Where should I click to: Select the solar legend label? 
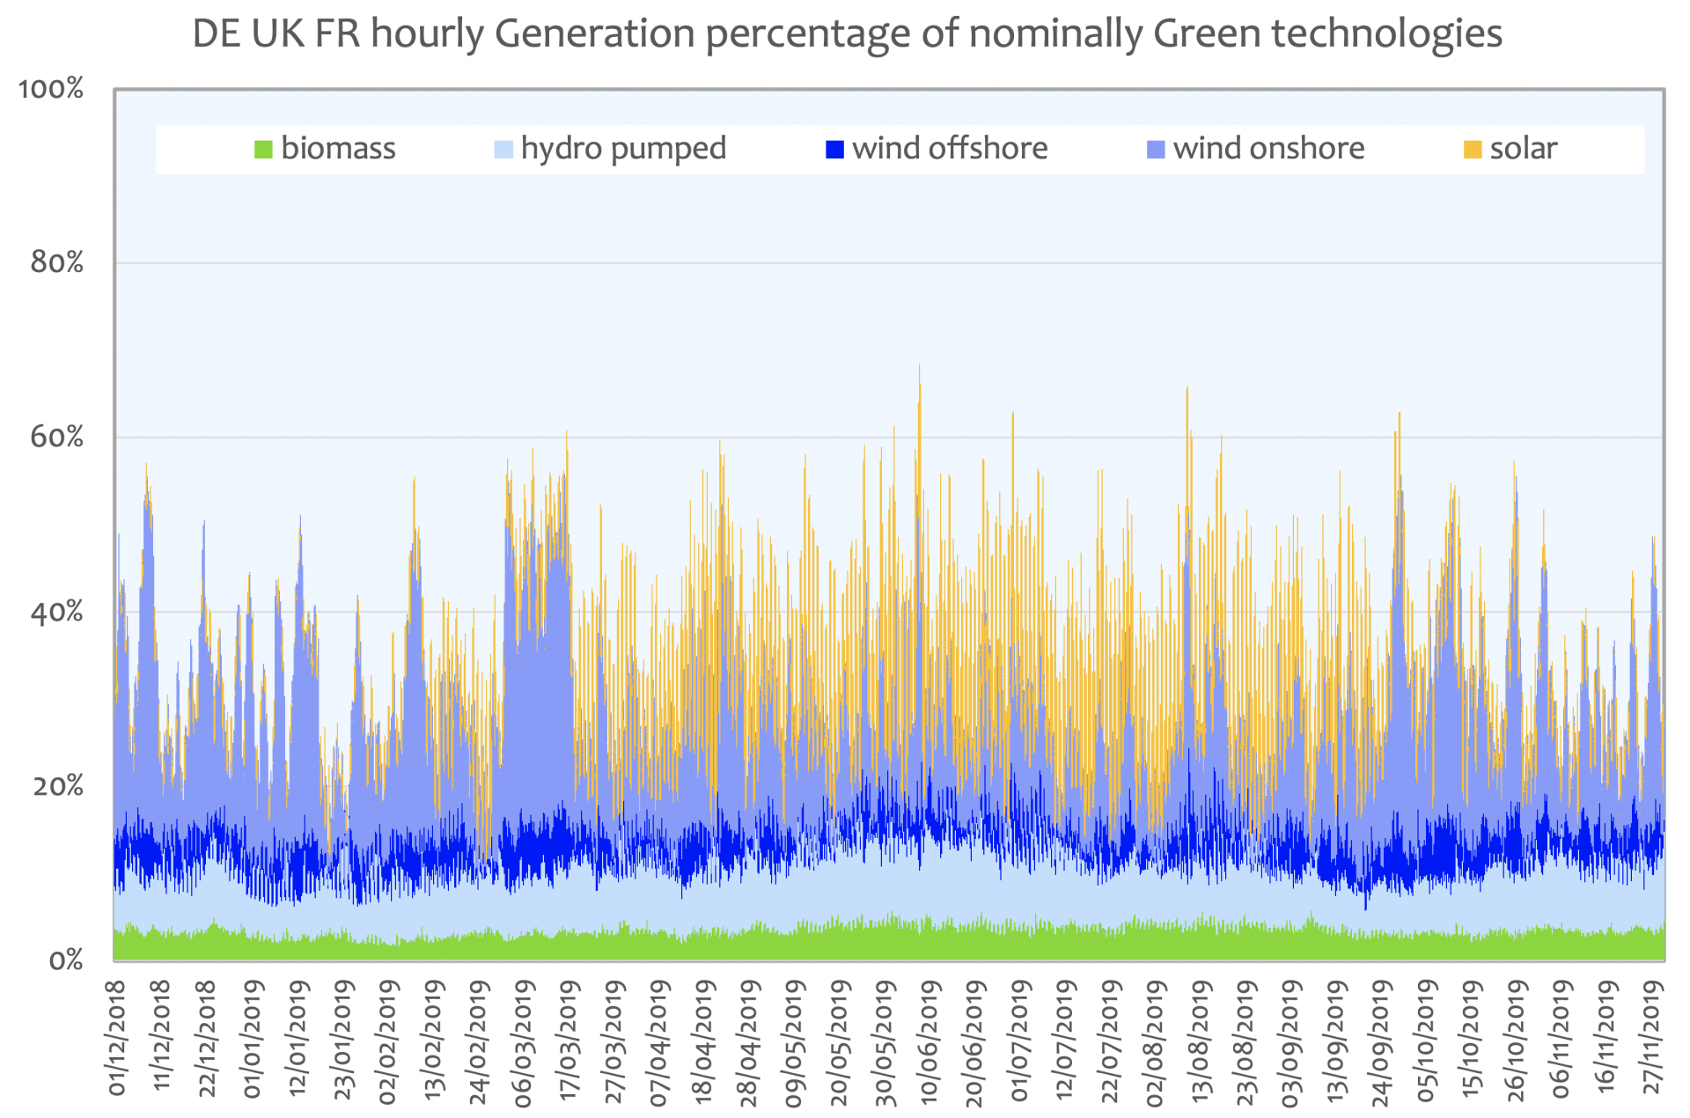[1523, 149]
